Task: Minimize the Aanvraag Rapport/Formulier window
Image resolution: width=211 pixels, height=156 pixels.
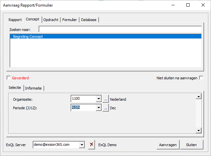Action: click(173, 5)
